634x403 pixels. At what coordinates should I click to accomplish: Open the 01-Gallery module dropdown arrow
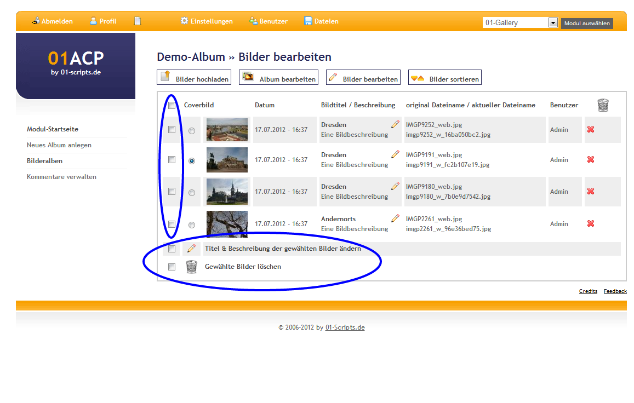553,22
